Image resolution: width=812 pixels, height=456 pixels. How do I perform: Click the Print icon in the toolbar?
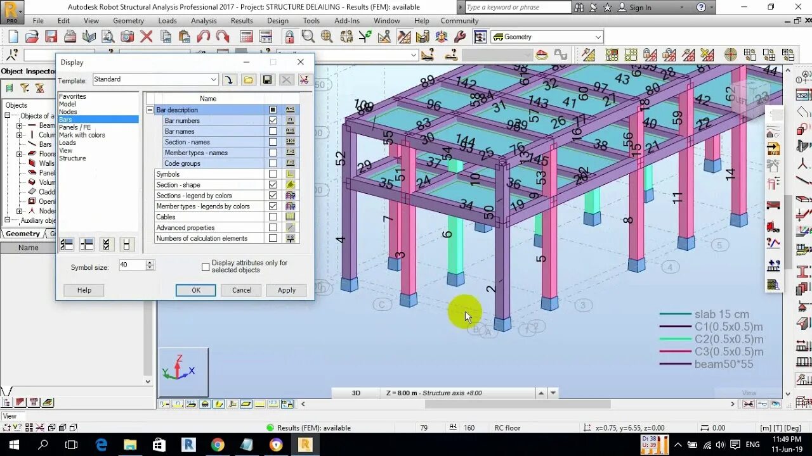coord(70,36)
